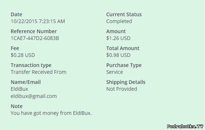The height and width of the screenshot is (130, 205).
Task: Select the $0.98 USD total amount
Action: point(118,55)
